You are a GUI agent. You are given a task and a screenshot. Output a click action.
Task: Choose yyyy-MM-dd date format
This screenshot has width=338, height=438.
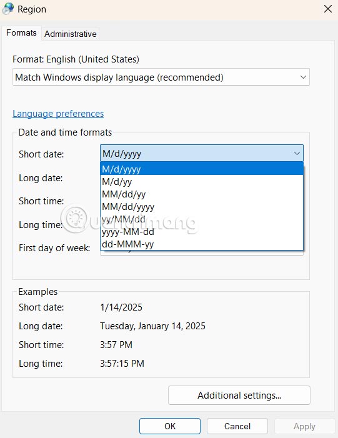(201, 232)
